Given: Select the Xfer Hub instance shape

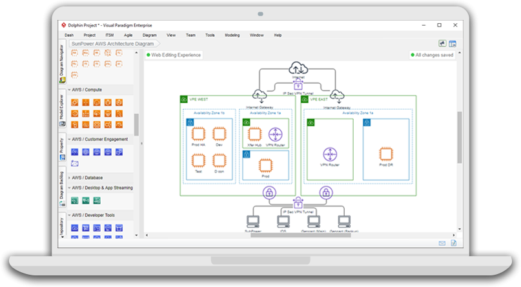Looking at the screenshot, I should point(254,134).
